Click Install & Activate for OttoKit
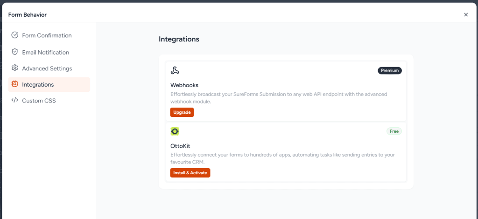This screenshot has height=219, width=478. tap(190, 173)
